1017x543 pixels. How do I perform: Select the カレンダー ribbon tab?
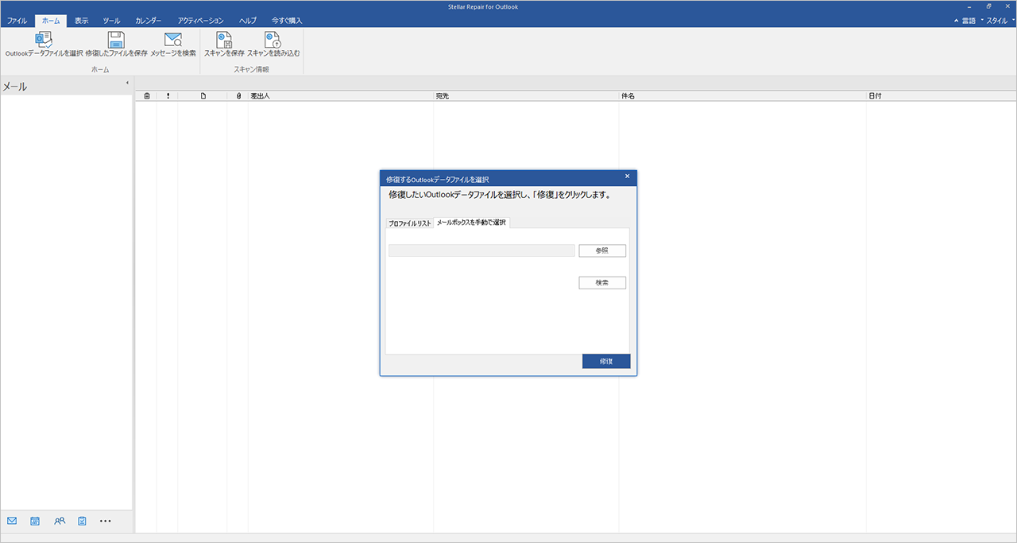[x=149, y=21]
